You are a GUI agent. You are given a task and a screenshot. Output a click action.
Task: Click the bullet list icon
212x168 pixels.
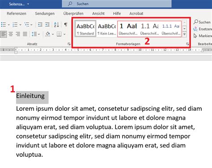click(3, 25)
